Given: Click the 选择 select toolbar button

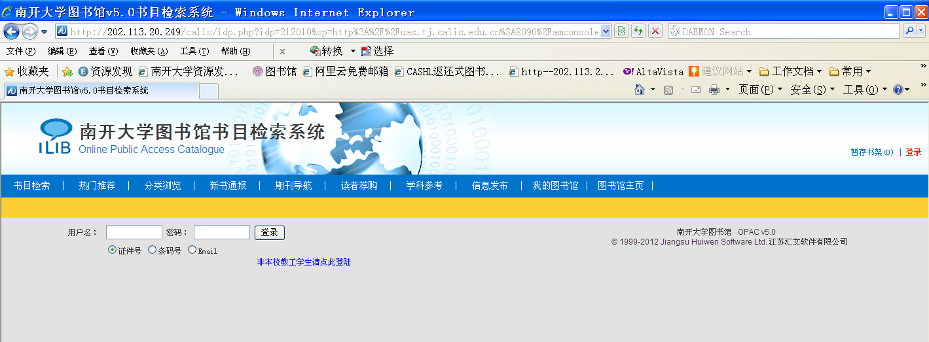Looking at the screenshot, I should point(378,51).
